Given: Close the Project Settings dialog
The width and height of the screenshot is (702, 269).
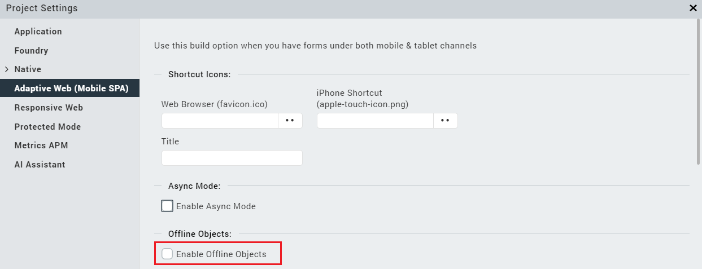Looking at the screenshot, I should coord(693,8).
